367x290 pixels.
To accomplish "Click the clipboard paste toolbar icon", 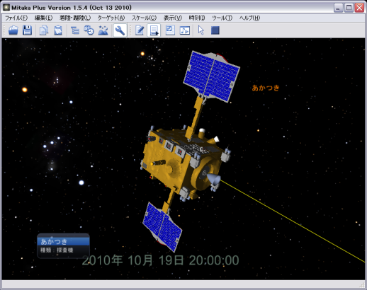I will point(58,30).
